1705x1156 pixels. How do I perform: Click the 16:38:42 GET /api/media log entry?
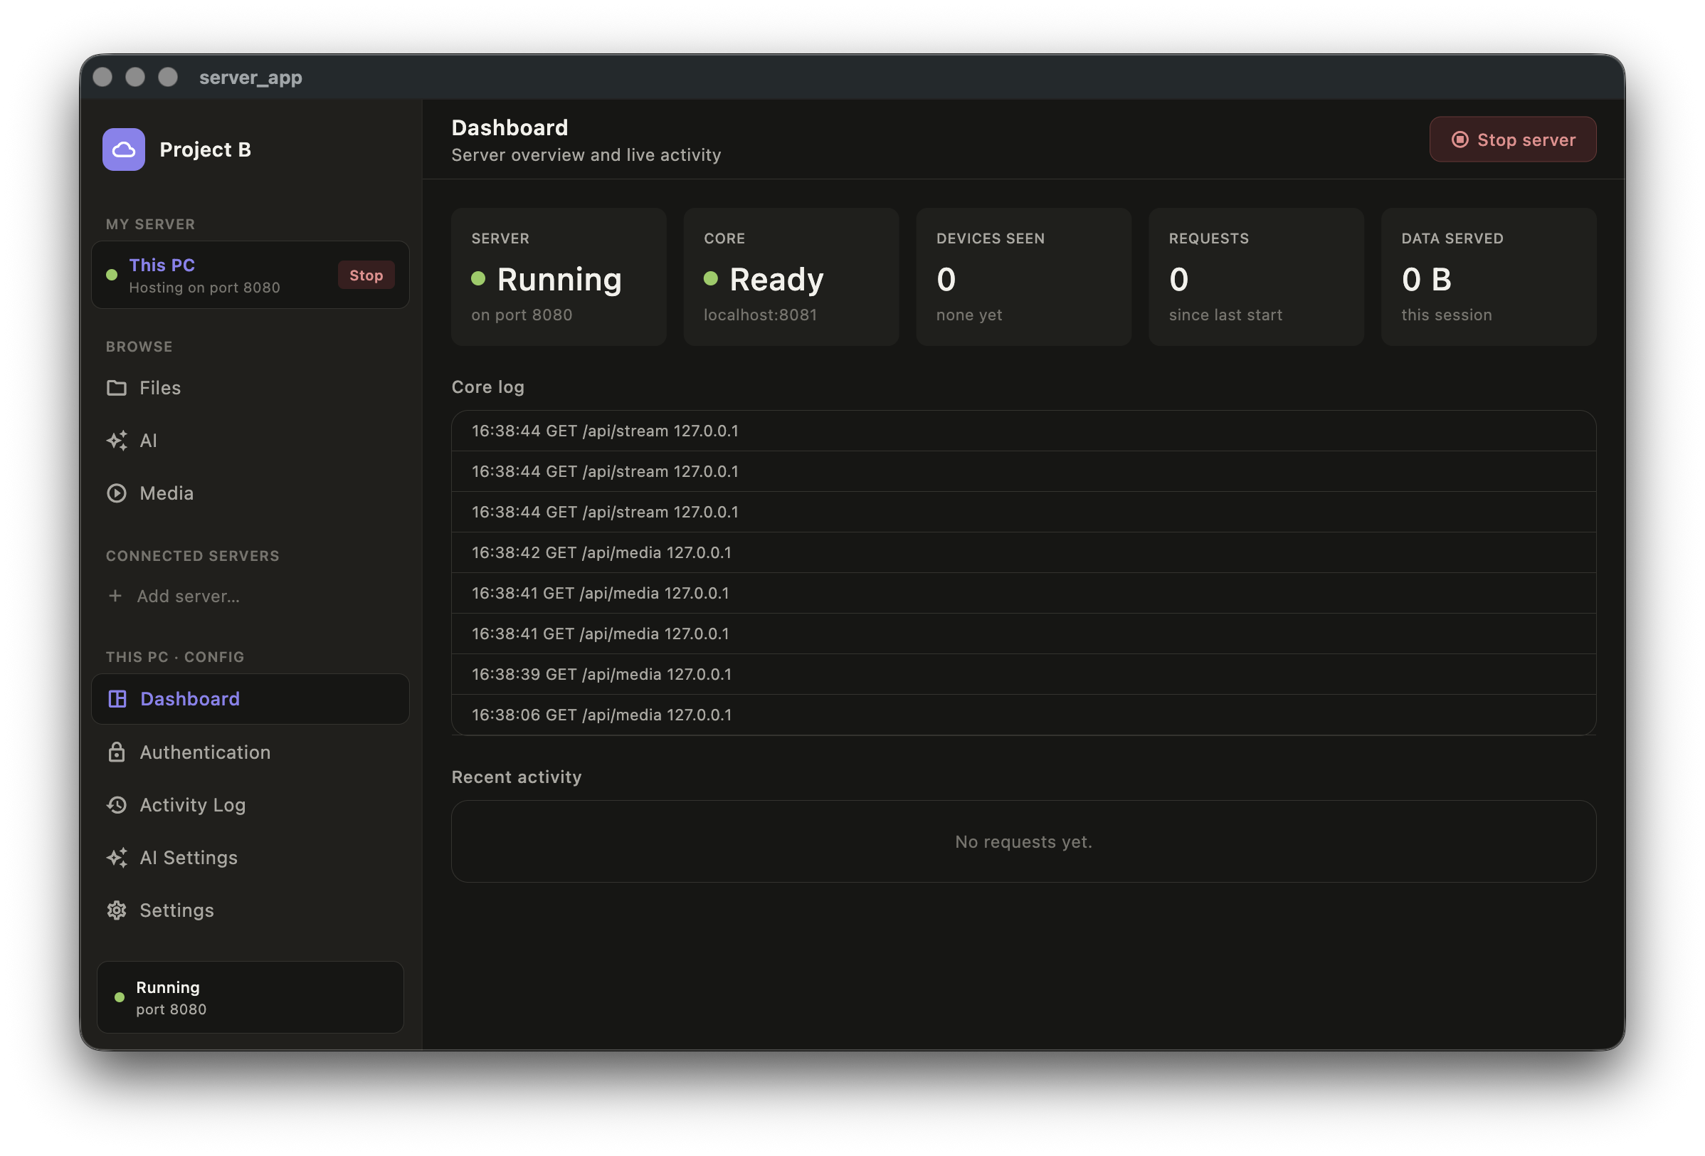click(x=1023, y=552)
